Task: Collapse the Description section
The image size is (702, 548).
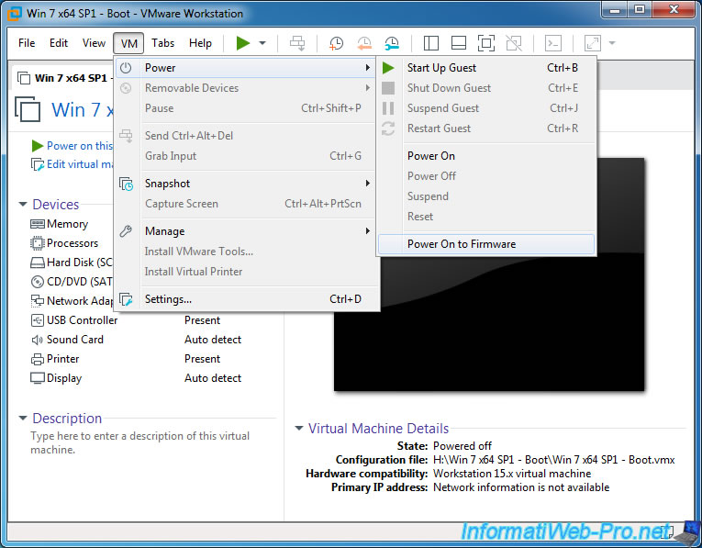Action: click(x=23, y=419)
